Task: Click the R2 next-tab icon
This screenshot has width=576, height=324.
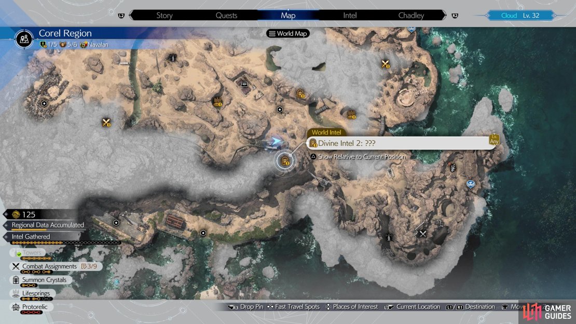Action: pos(455,16)
